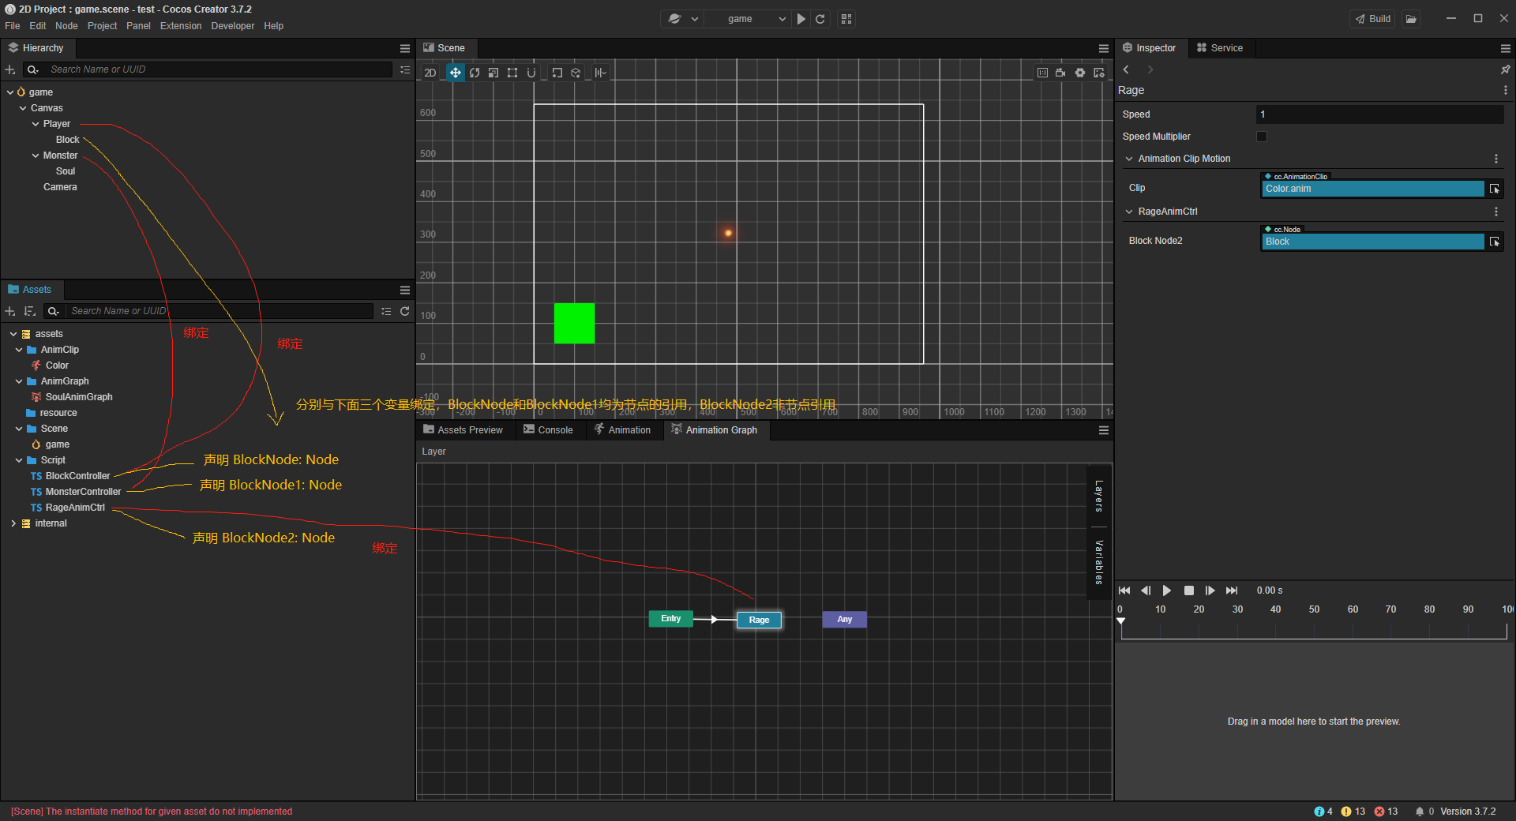Select the Scale gizmo tool in Scene
This screenshot has height=821, width=1516.
click(493, 73)
